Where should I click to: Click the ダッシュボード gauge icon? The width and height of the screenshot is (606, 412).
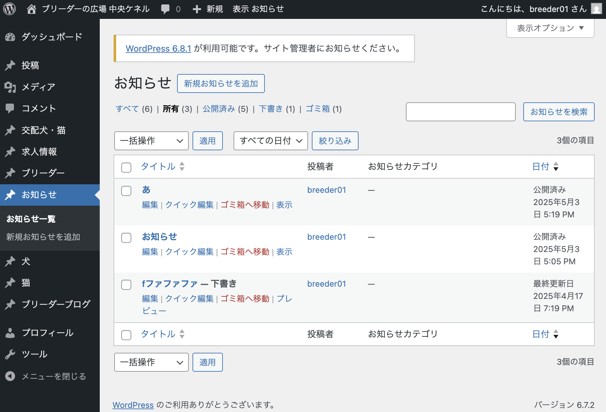[10, 37]
